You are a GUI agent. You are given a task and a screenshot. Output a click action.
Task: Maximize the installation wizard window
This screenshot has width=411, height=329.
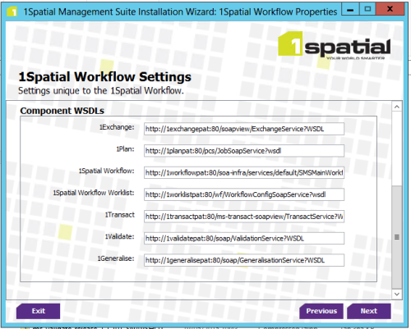tap(367, 9)
